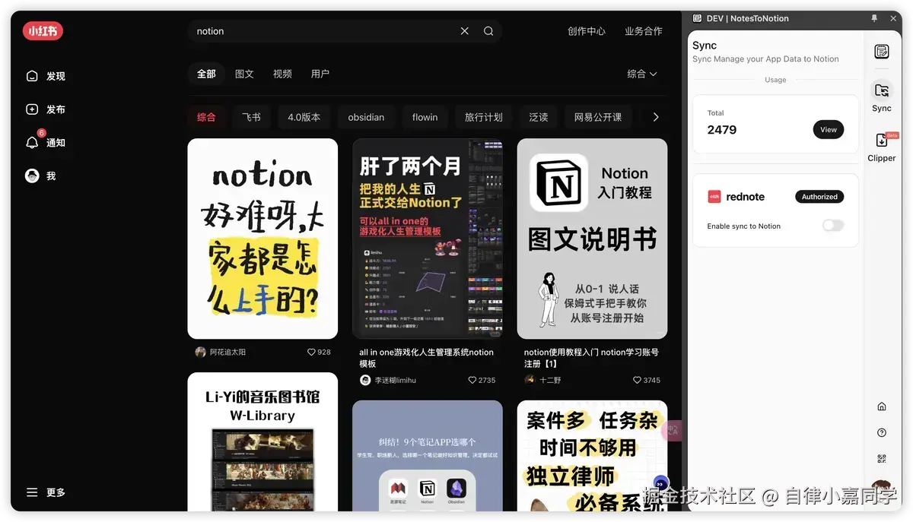
Task: Open the 'notion好难呀' post thumbnail
Action: [x=262, y=239]
